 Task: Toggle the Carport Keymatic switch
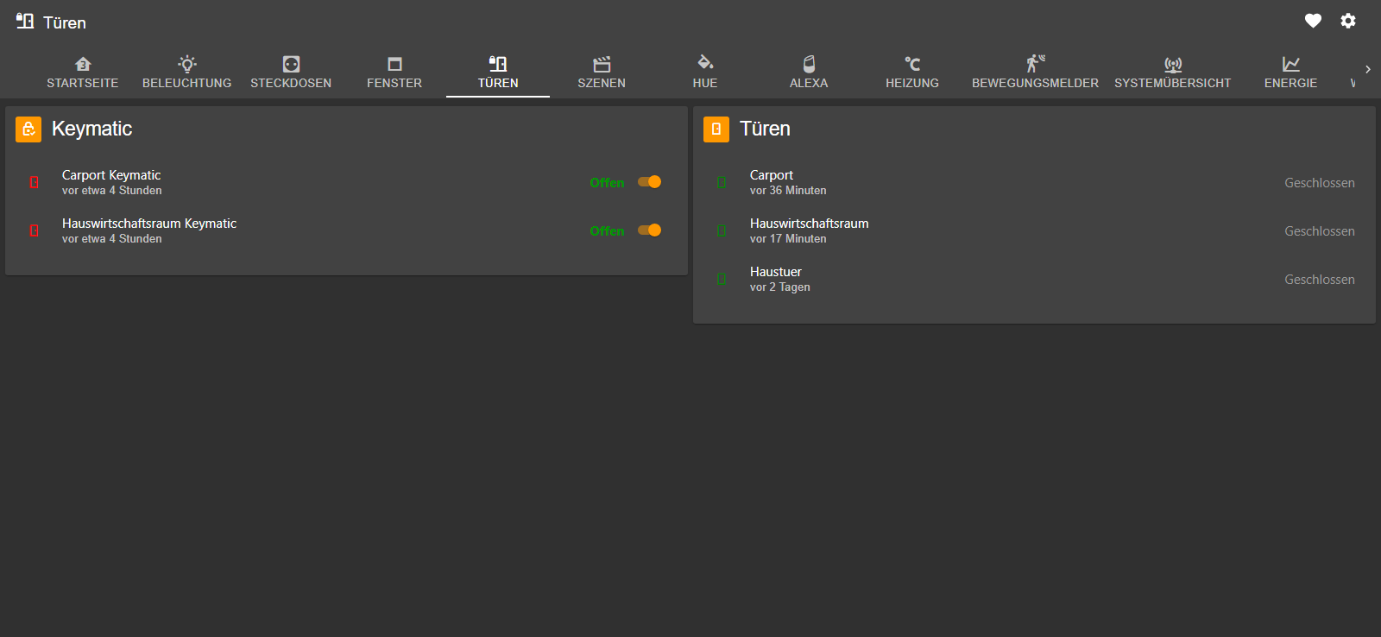tap(649, 182)
